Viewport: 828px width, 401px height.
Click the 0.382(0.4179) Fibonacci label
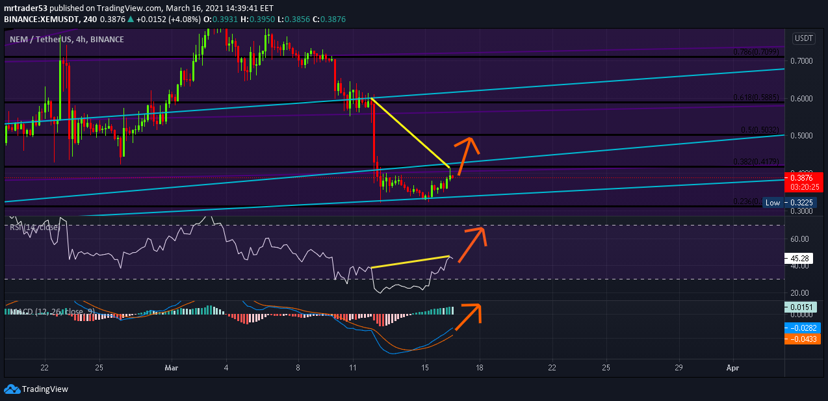pyautogui.click(x=757, y=162)
